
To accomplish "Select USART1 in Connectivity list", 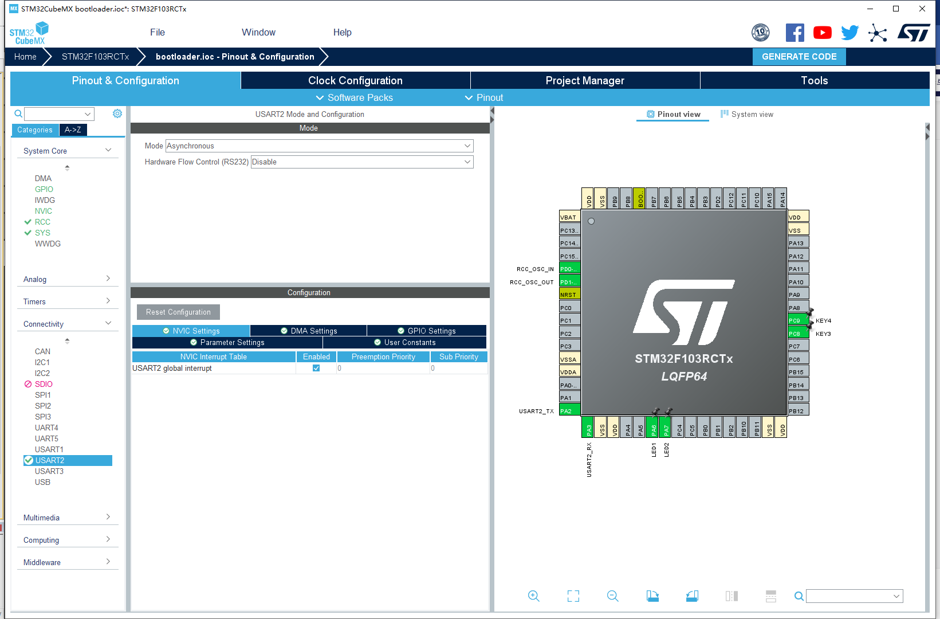I will [49, 449].
